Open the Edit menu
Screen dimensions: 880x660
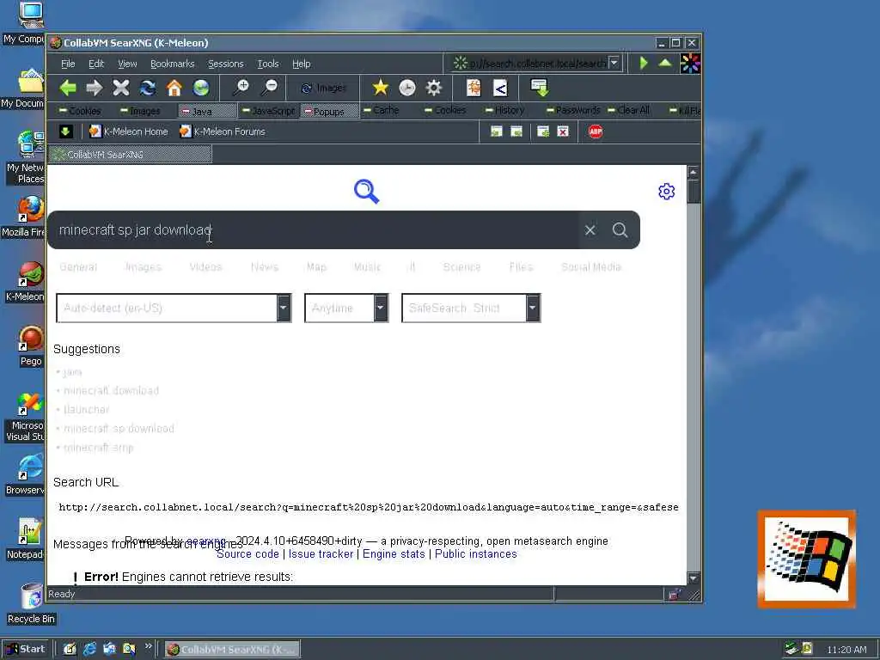pos(96,64)
